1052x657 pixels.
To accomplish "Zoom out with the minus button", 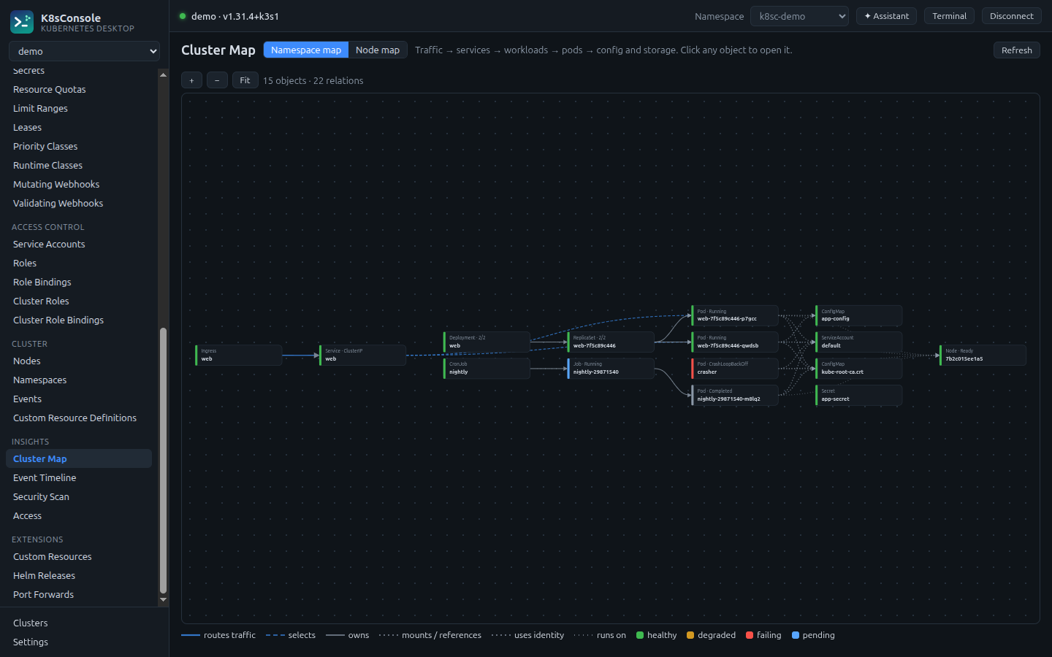I will point(217,80).
